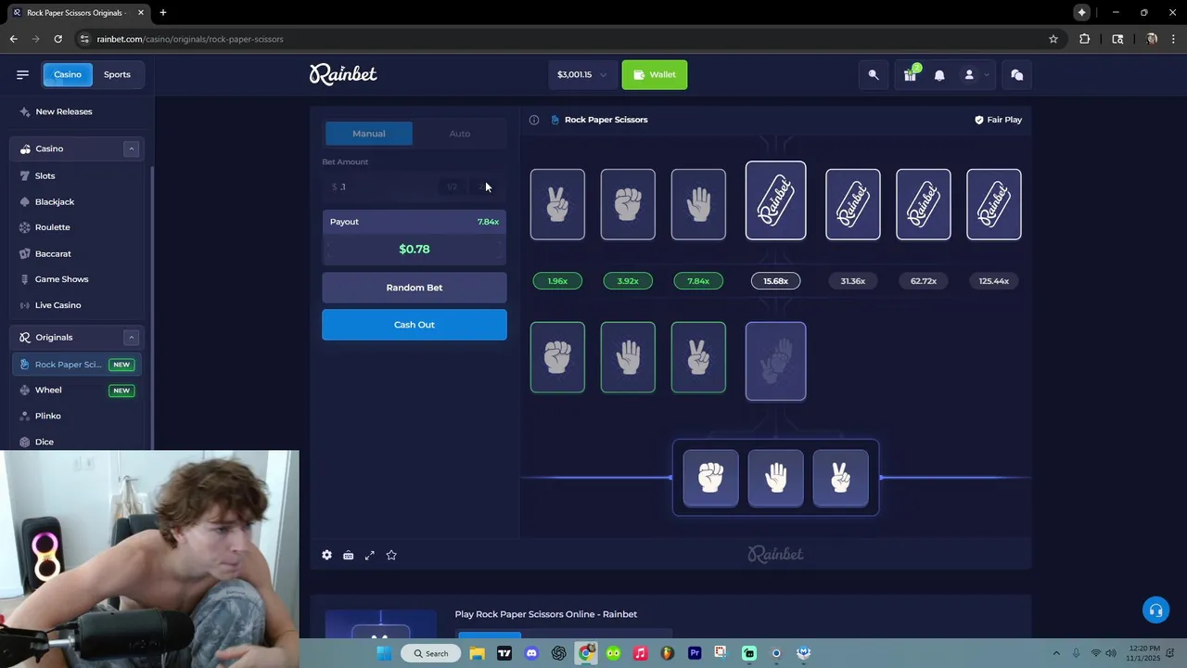Viewport: 1187px width, 668px height.
Task: Open Premiere Pro from the taskbar
Action: (695, 653)
